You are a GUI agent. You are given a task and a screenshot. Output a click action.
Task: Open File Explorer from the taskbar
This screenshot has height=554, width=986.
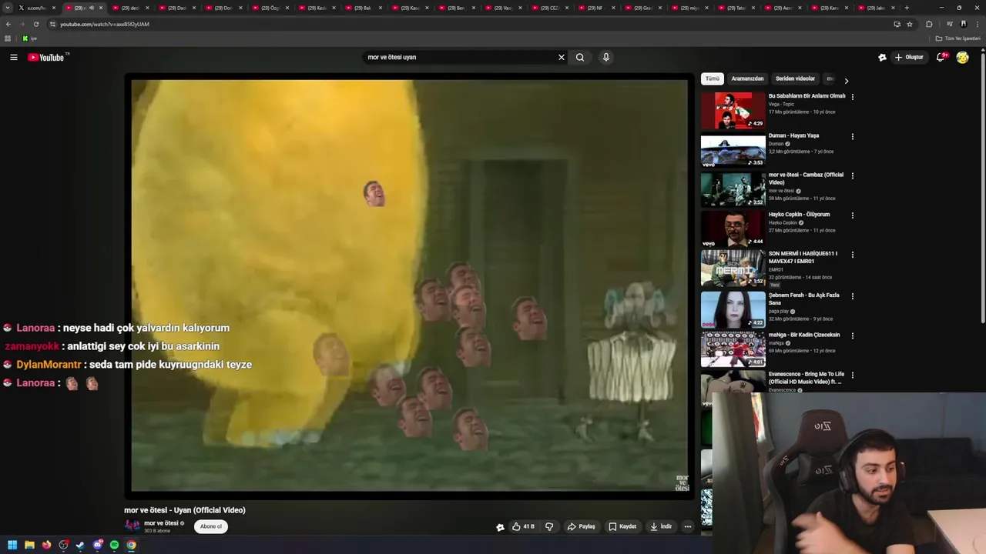point(29,545)
